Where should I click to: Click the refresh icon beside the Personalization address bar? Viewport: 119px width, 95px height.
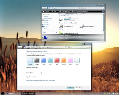coord(67,47)
